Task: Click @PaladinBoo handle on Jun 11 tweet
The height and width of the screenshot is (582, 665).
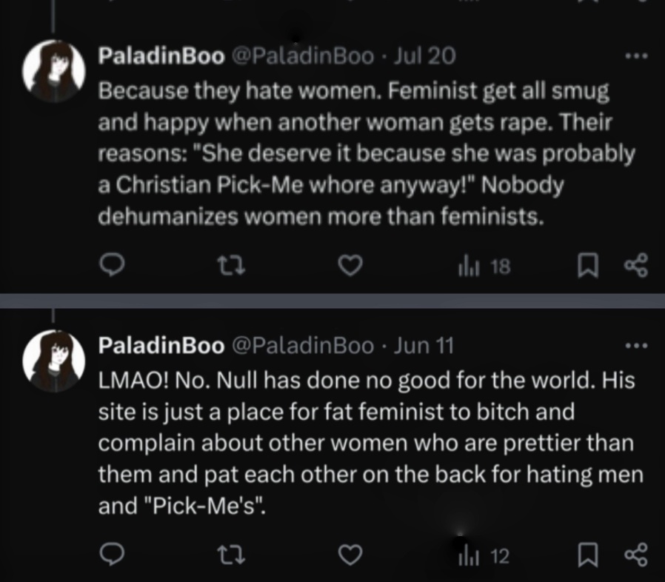Action: click(303, 346)
